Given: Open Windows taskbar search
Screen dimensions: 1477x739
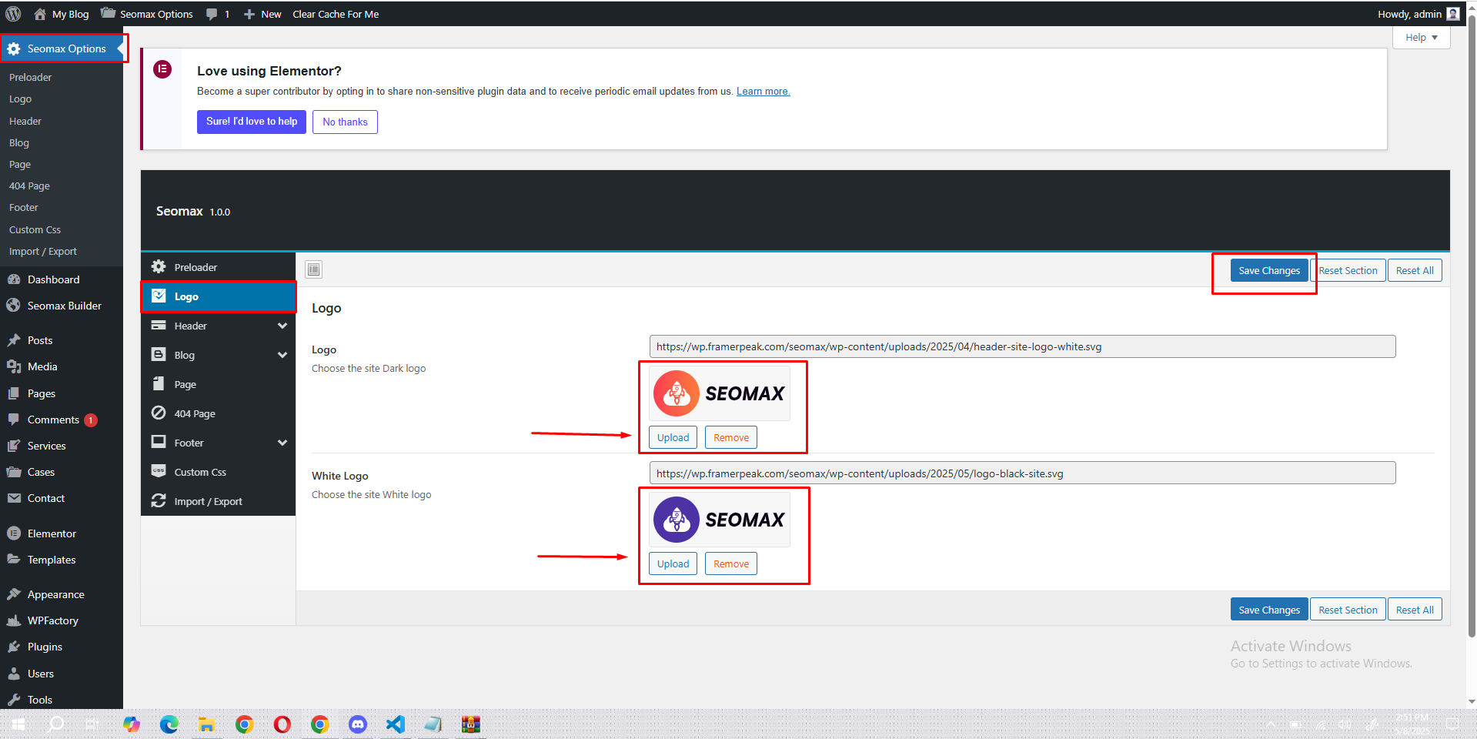Looking at the screenshot, I should point(56,724).
